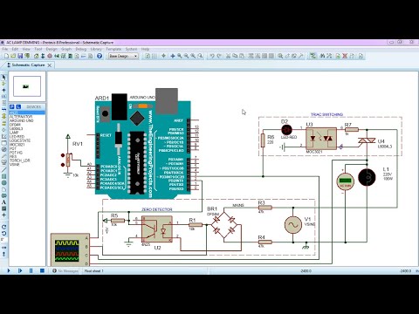The height and width of the screenshot is (314, 419).
Task: Open the Edit menu
Action: 15,49
